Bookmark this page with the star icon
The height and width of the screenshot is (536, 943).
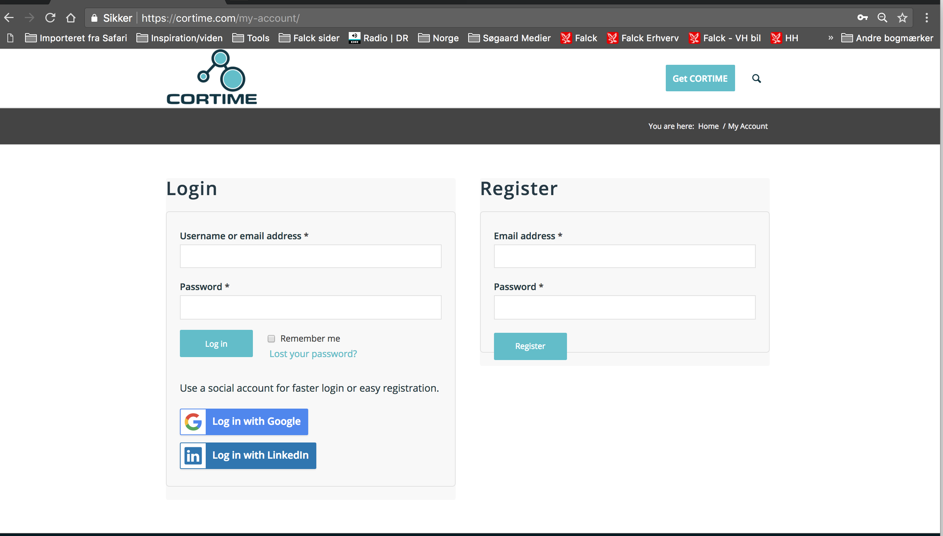(x=902, y=18)
